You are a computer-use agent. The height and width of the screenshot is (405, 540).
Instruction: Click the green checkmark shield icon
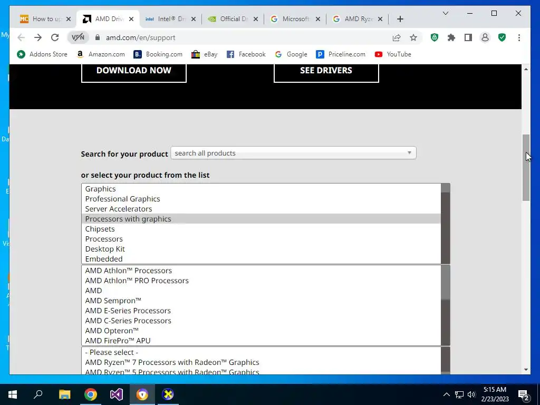tap(502, 37)
